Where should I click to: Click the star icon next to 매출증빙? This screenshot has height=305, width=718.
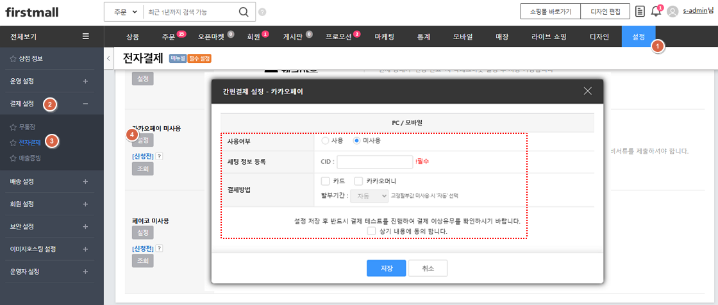click(x=12, y=158)
